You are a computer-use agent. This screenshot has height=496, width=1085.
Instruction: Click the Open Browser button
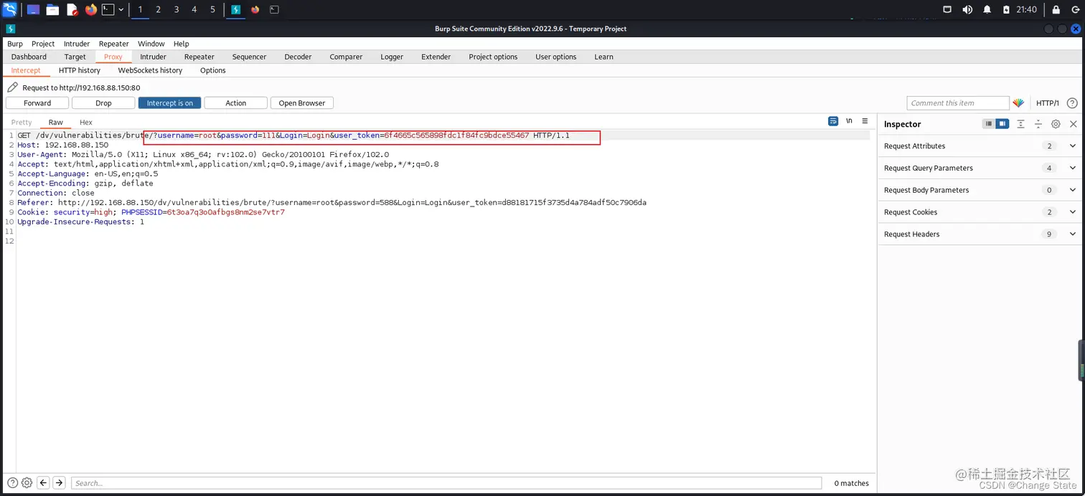click(301, 103)
